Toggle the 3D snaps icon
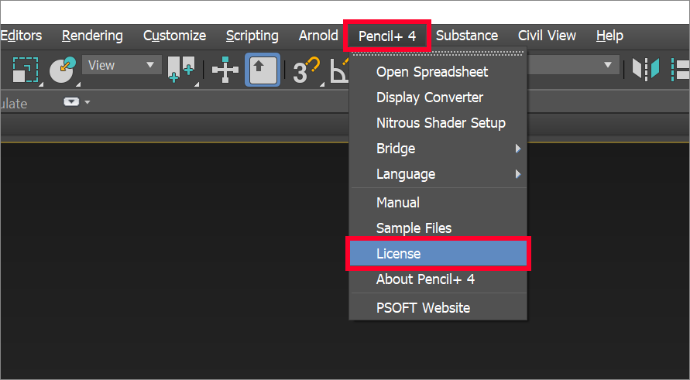Image resolution: width=690 pixels, height=380 pixels. (x=307, y=70)
